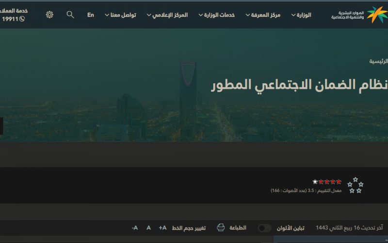The height and width of the screenshot is (243, 388).
Task: Click the ministry palm logo
Action: coord(377,15)
